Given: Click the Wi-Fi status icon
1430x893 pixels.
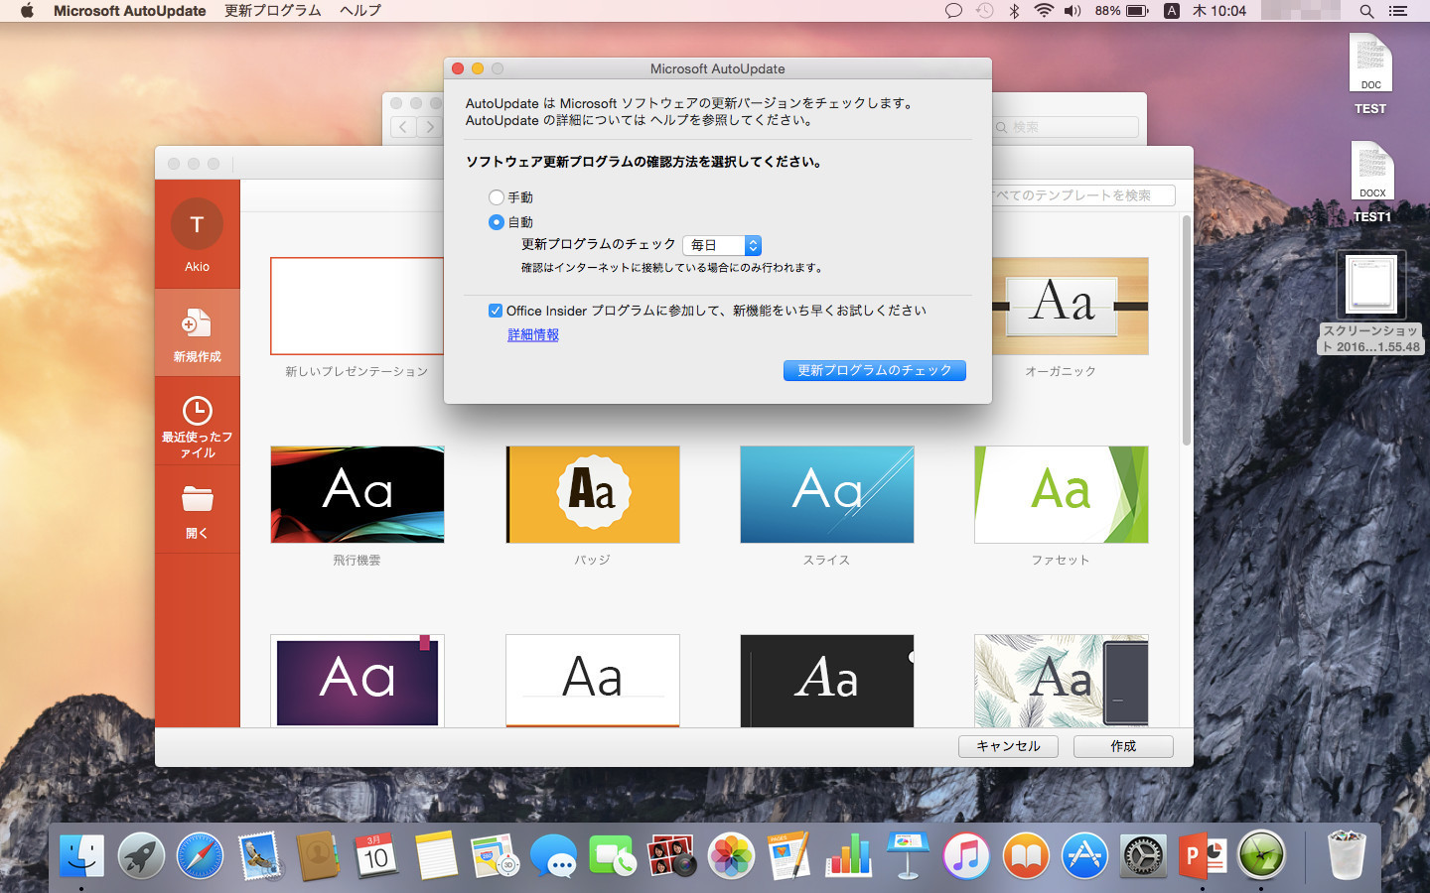Looking at the screenshot, I should [x=1043, y=11].
